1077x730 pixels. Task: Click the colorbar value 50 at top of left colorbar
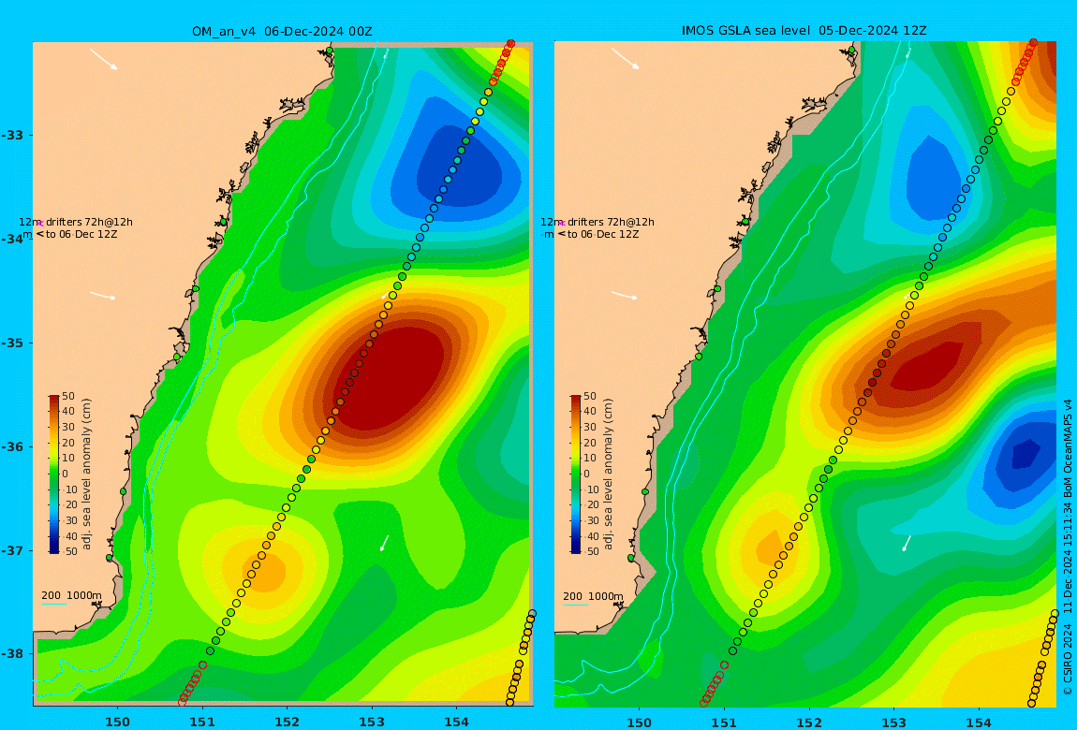pyautogui.click(x=68, y=397)
